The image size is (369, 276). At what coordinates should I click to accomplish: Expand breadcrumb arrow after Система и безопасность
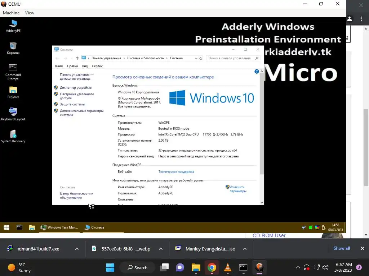click(167, 58)
